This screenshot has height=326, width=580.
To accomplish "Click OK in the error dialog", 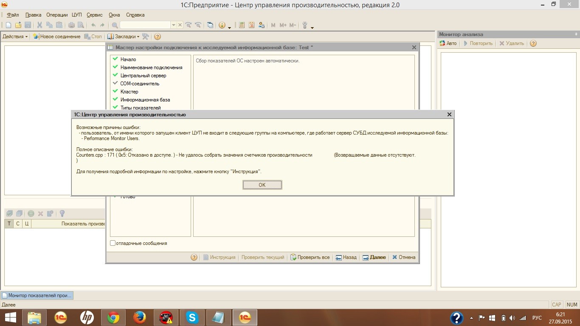I will pos(262,185).
